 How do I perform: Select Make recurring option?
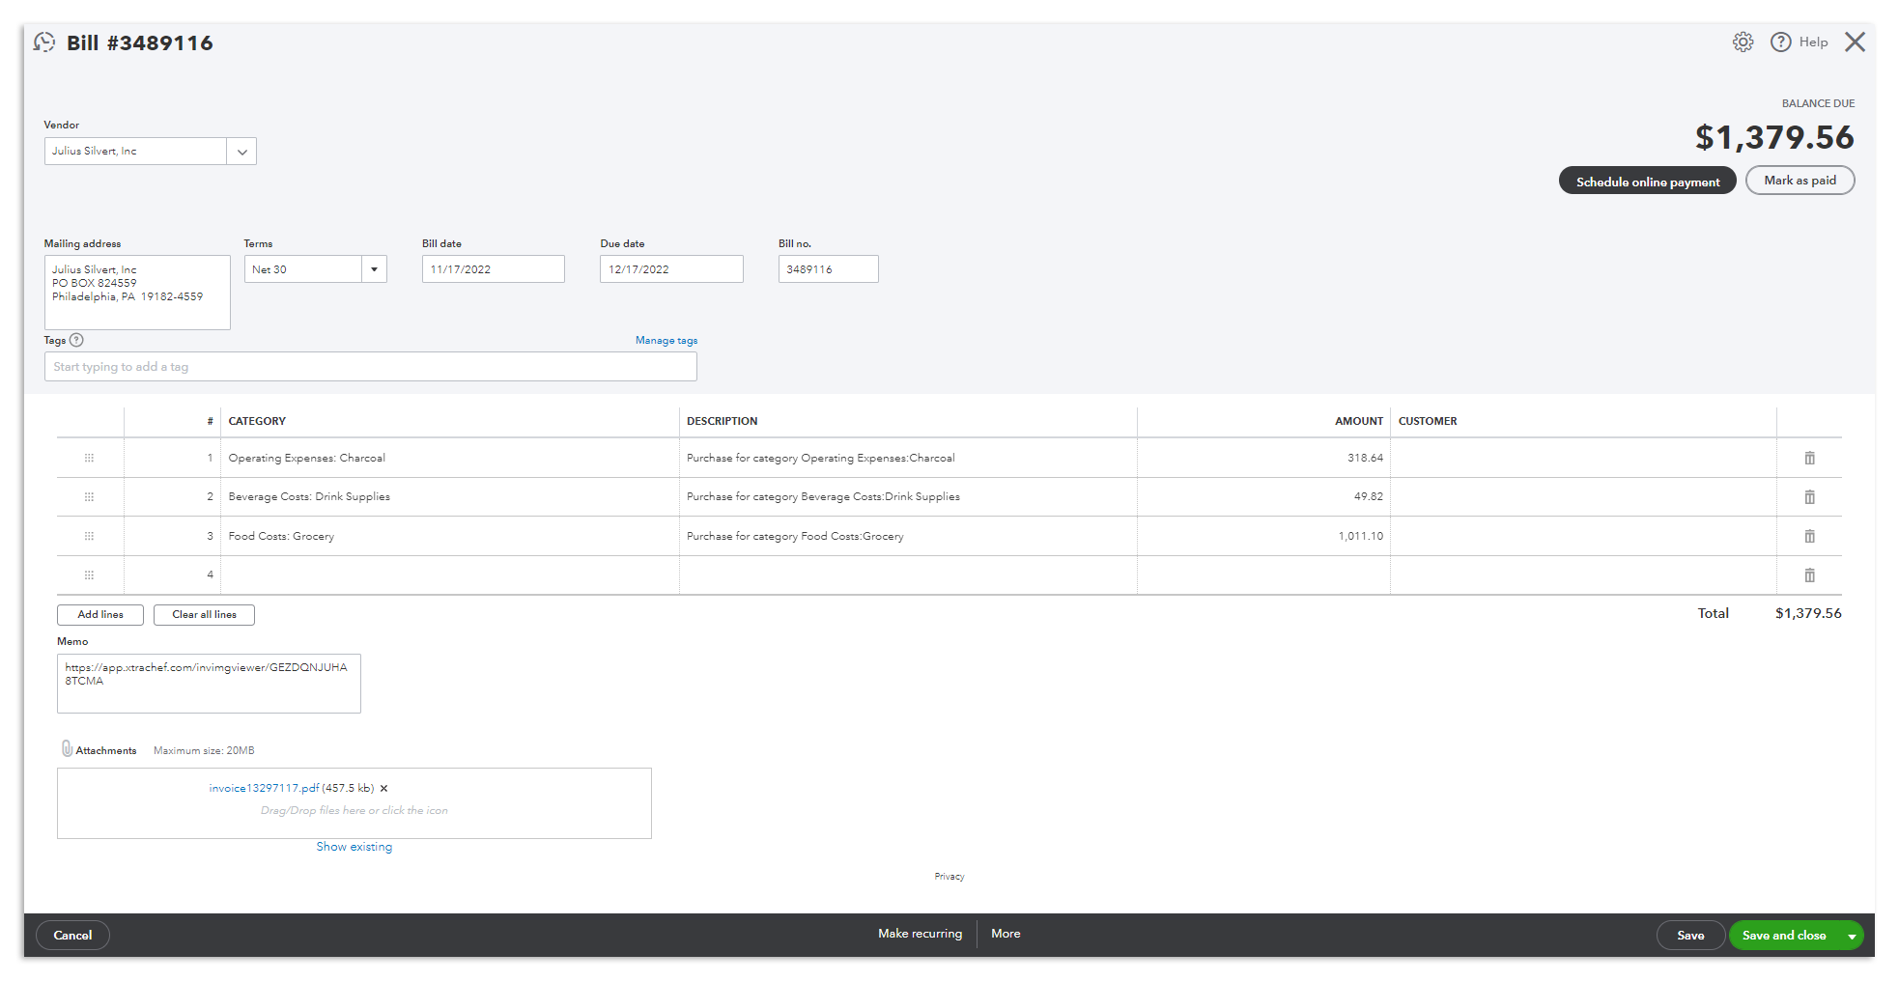[x=920, y=934]
